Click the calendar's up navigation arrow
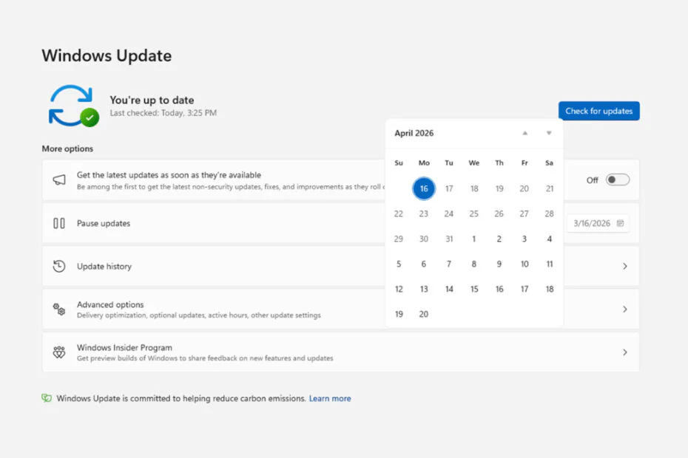Viewport: 688px width, 458px height. pyautogui.click(x=525, y=133)
